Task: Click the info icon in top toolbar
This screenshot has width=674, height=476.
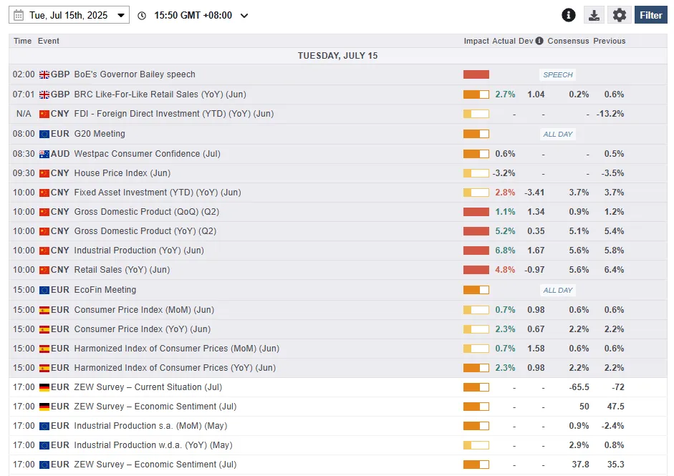Action: tap(569, 15)
